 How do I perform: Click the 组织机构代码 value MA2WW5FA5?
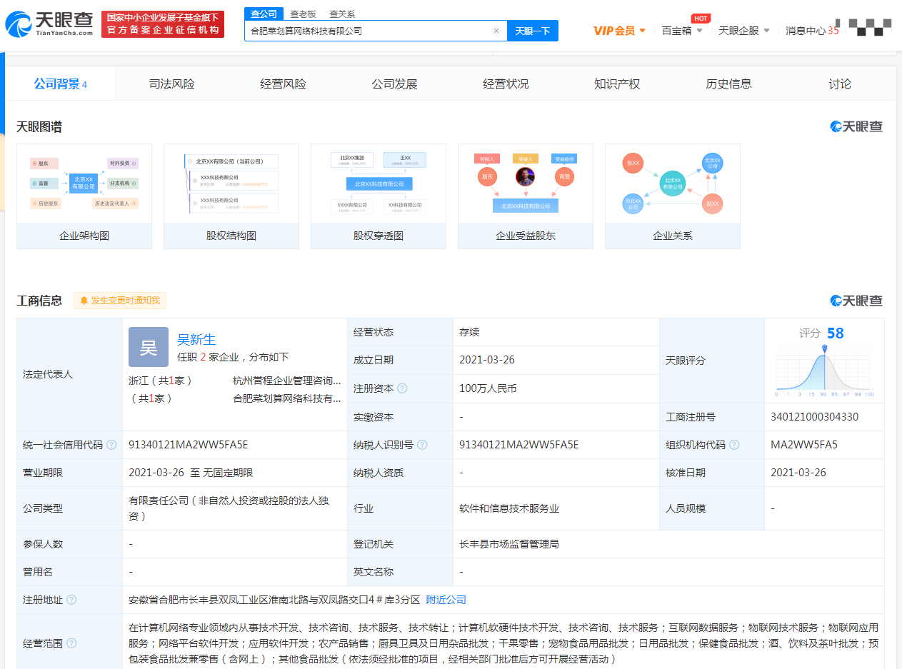[x=804, y=445]
